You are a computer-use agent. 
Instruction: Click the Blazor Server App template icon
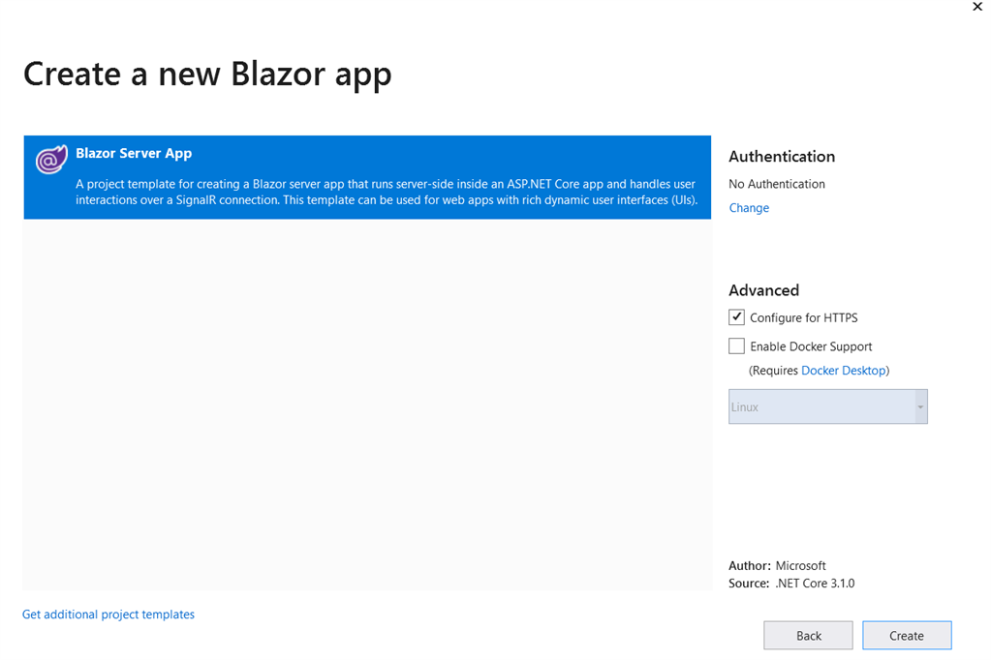pos(51,159)
